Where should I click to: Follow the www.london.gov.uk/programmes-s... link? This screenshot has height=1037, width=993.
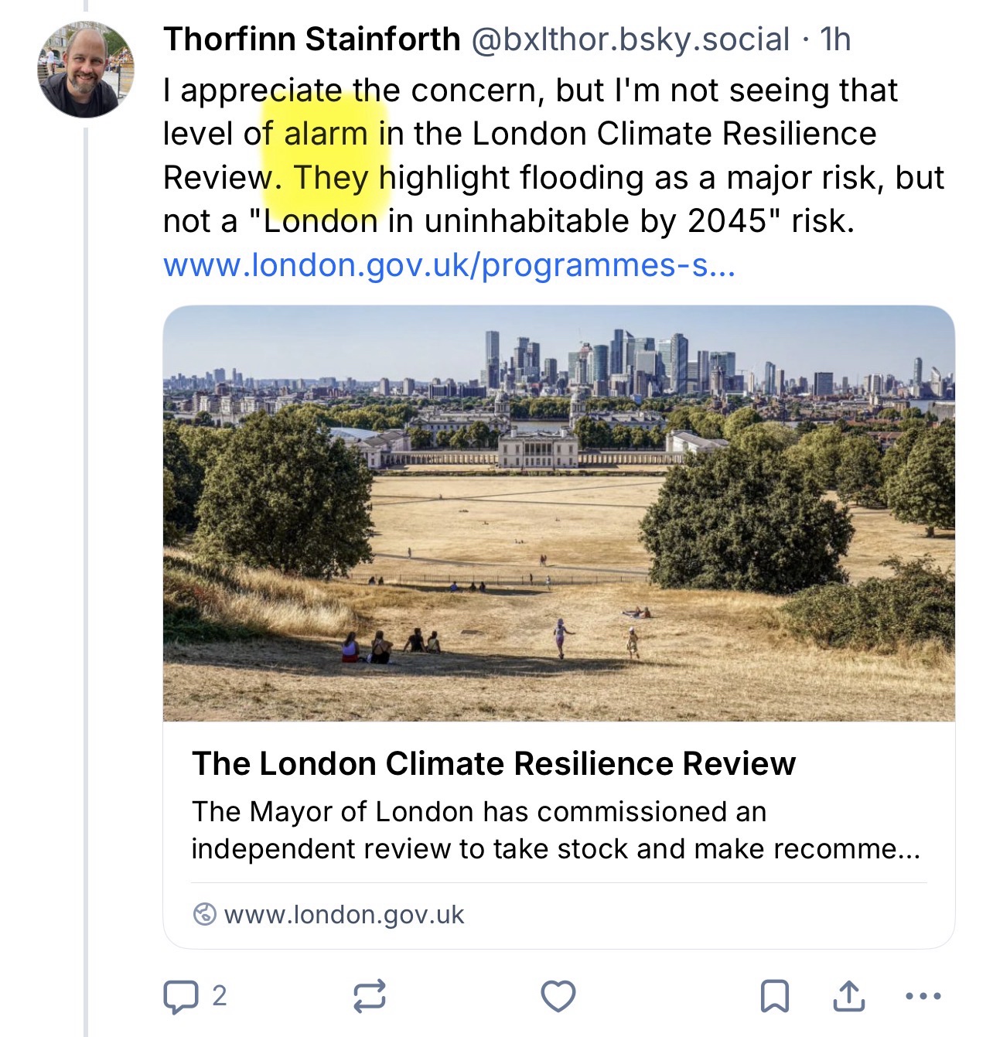[x=449, y=265]
